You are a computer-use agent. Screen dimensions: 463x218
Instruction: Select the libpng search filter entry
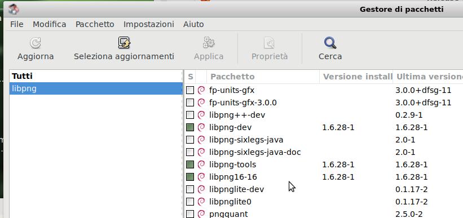pos(96,88)
